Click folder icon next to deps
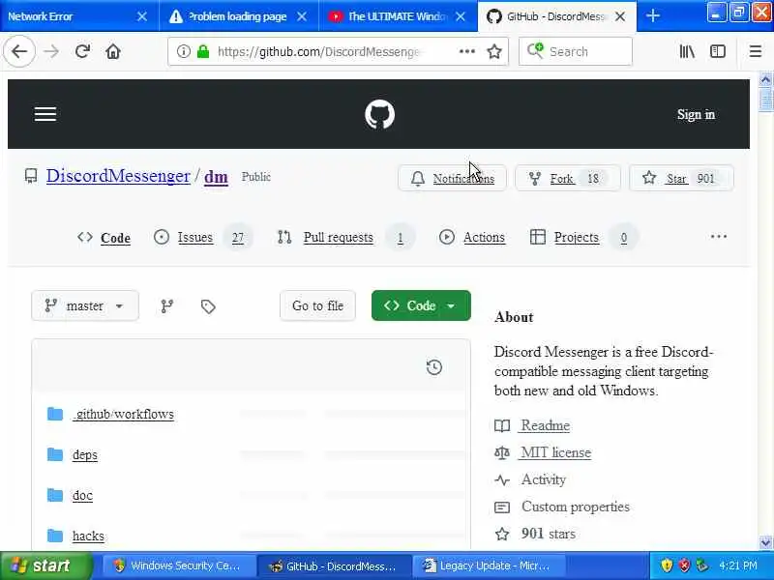Image resolution: width=774 pixels, height=580 pixels. (x=55, y=454)
